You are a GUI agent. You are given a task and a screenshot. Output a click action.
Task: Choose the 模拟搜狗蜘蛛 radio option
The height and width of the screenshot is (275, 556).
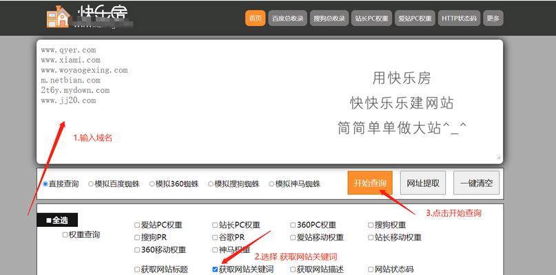click(211, 184)
